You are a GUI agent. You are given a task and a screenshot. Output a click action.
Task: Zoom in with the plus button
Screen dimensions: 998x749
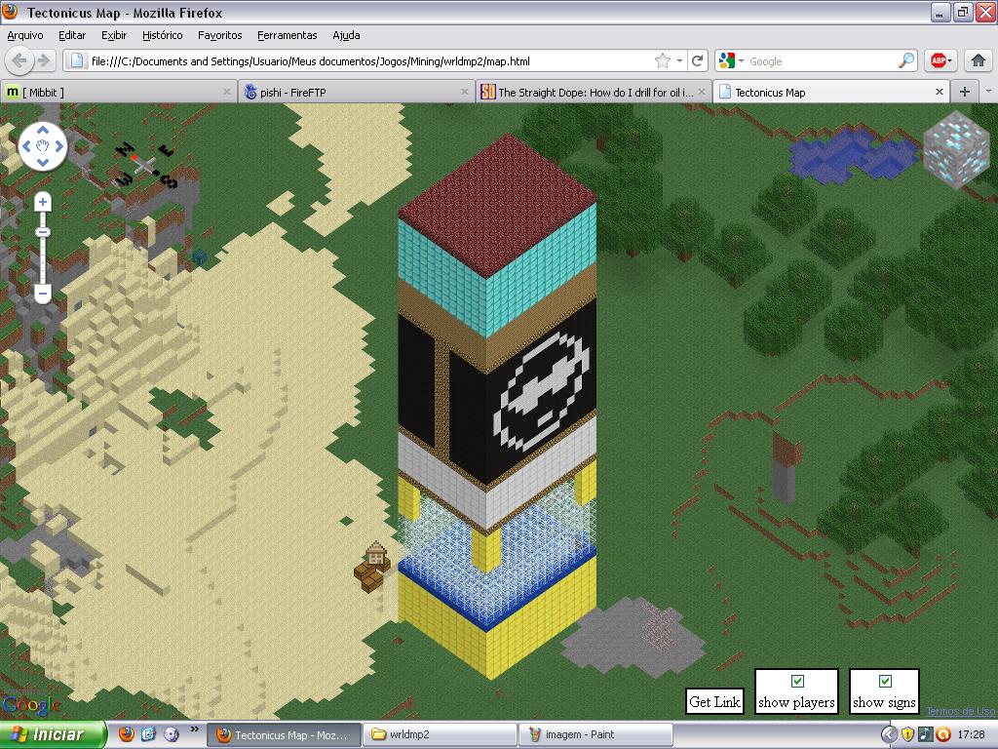pyautogui.click(x=43, y=202)
